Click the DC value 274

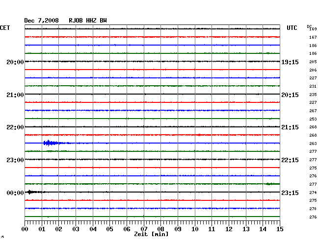313,192
